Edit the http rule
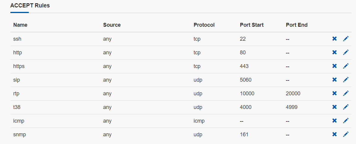Screen dimensions: 356x144 (x=346, y=52)
